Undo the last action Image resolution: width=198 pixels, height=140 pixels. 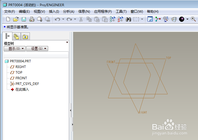coord(57,19)
